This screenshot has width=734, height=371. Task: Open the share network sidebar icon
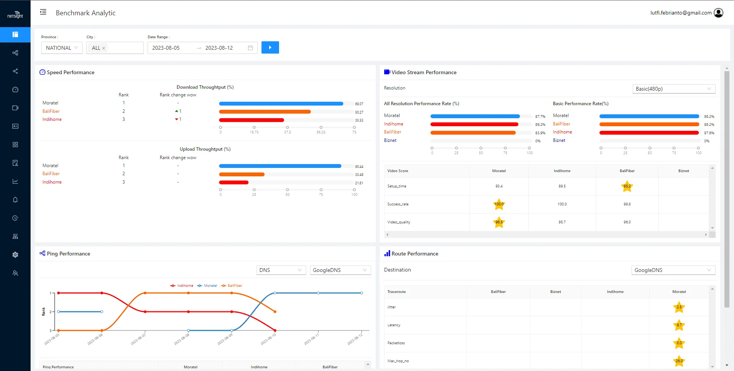[x=15, y=71]
